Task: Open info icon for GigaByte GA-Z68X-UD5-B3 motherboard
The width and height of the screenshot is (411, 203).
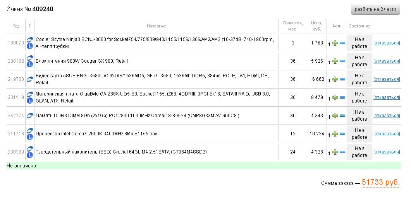Action: (30, 101)
